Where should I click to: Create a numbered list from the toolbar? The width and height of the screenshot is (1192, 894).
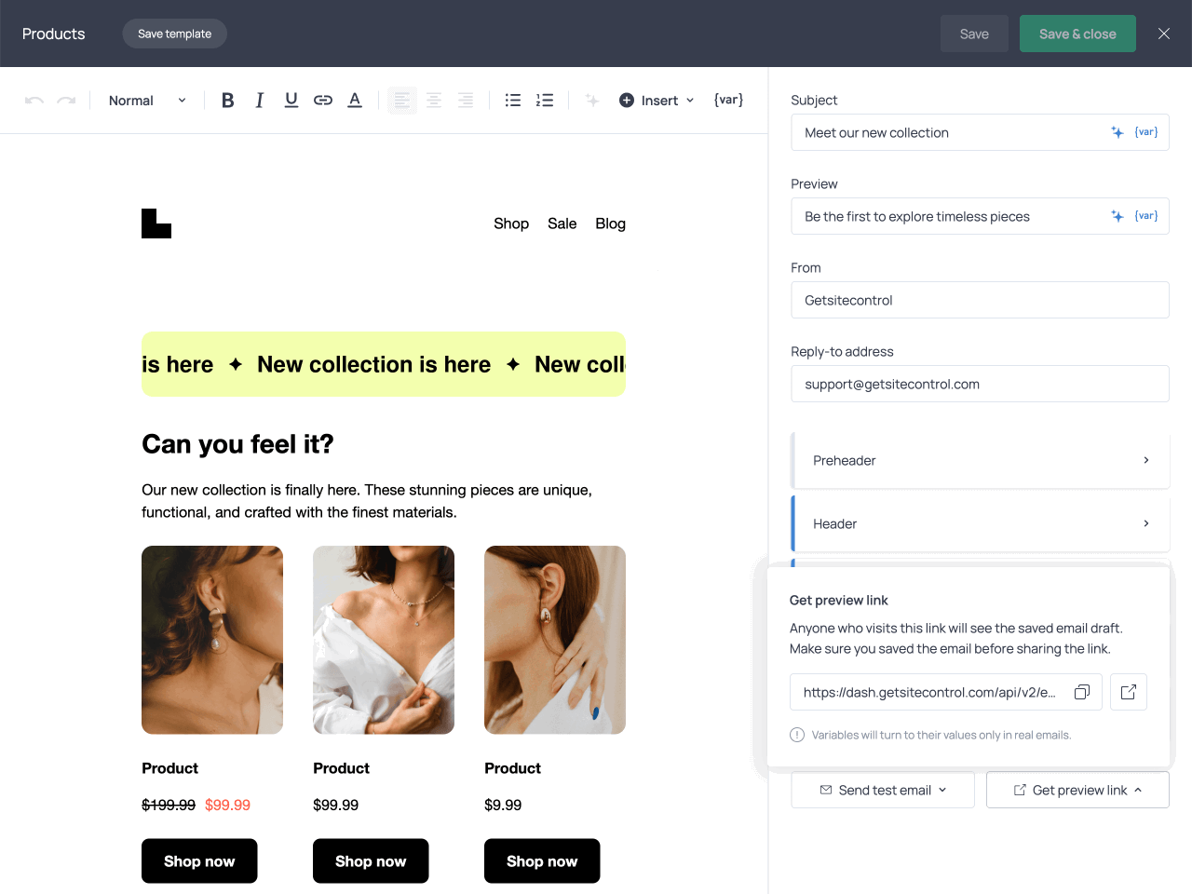tap(545, 100)
